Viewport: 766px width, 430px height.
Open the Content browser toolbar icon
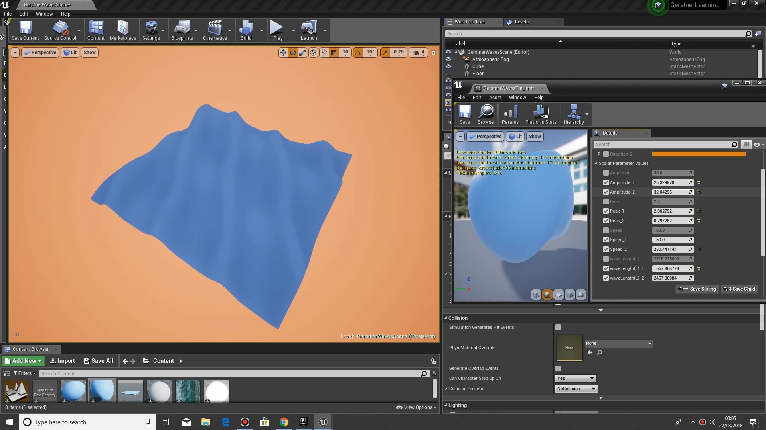96,31
